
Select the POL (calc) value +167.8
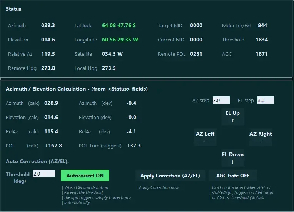(53, 146)
